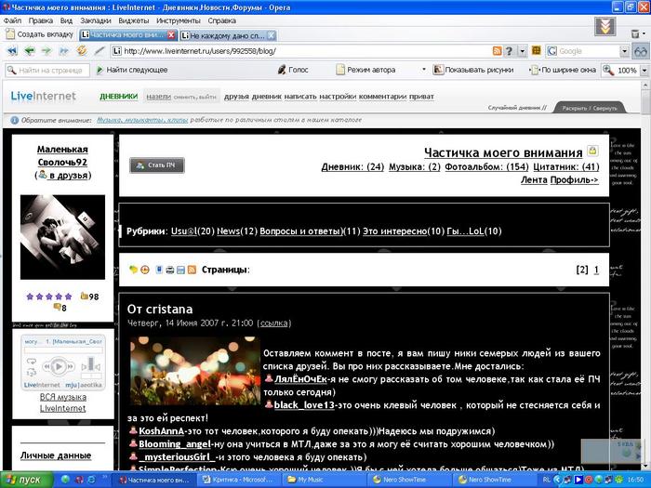Open the 'Профиль->' link

[x=575, y=180]
